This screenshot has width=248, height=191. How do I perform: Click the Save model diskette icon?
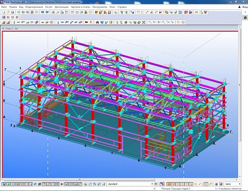coord(12,12)
